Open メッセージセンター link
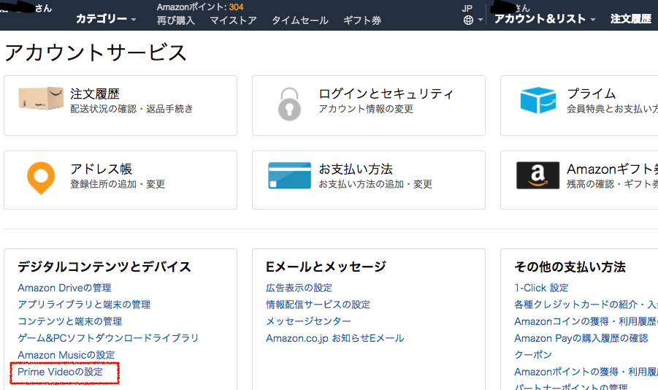The height and width of the screenshot is (390, 658). pos(308,321)
